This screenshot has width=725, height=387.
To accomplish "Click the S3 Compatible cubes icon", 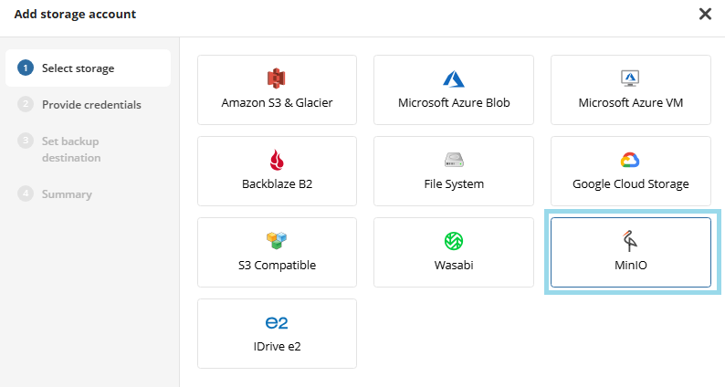I will tap(277, 241).
